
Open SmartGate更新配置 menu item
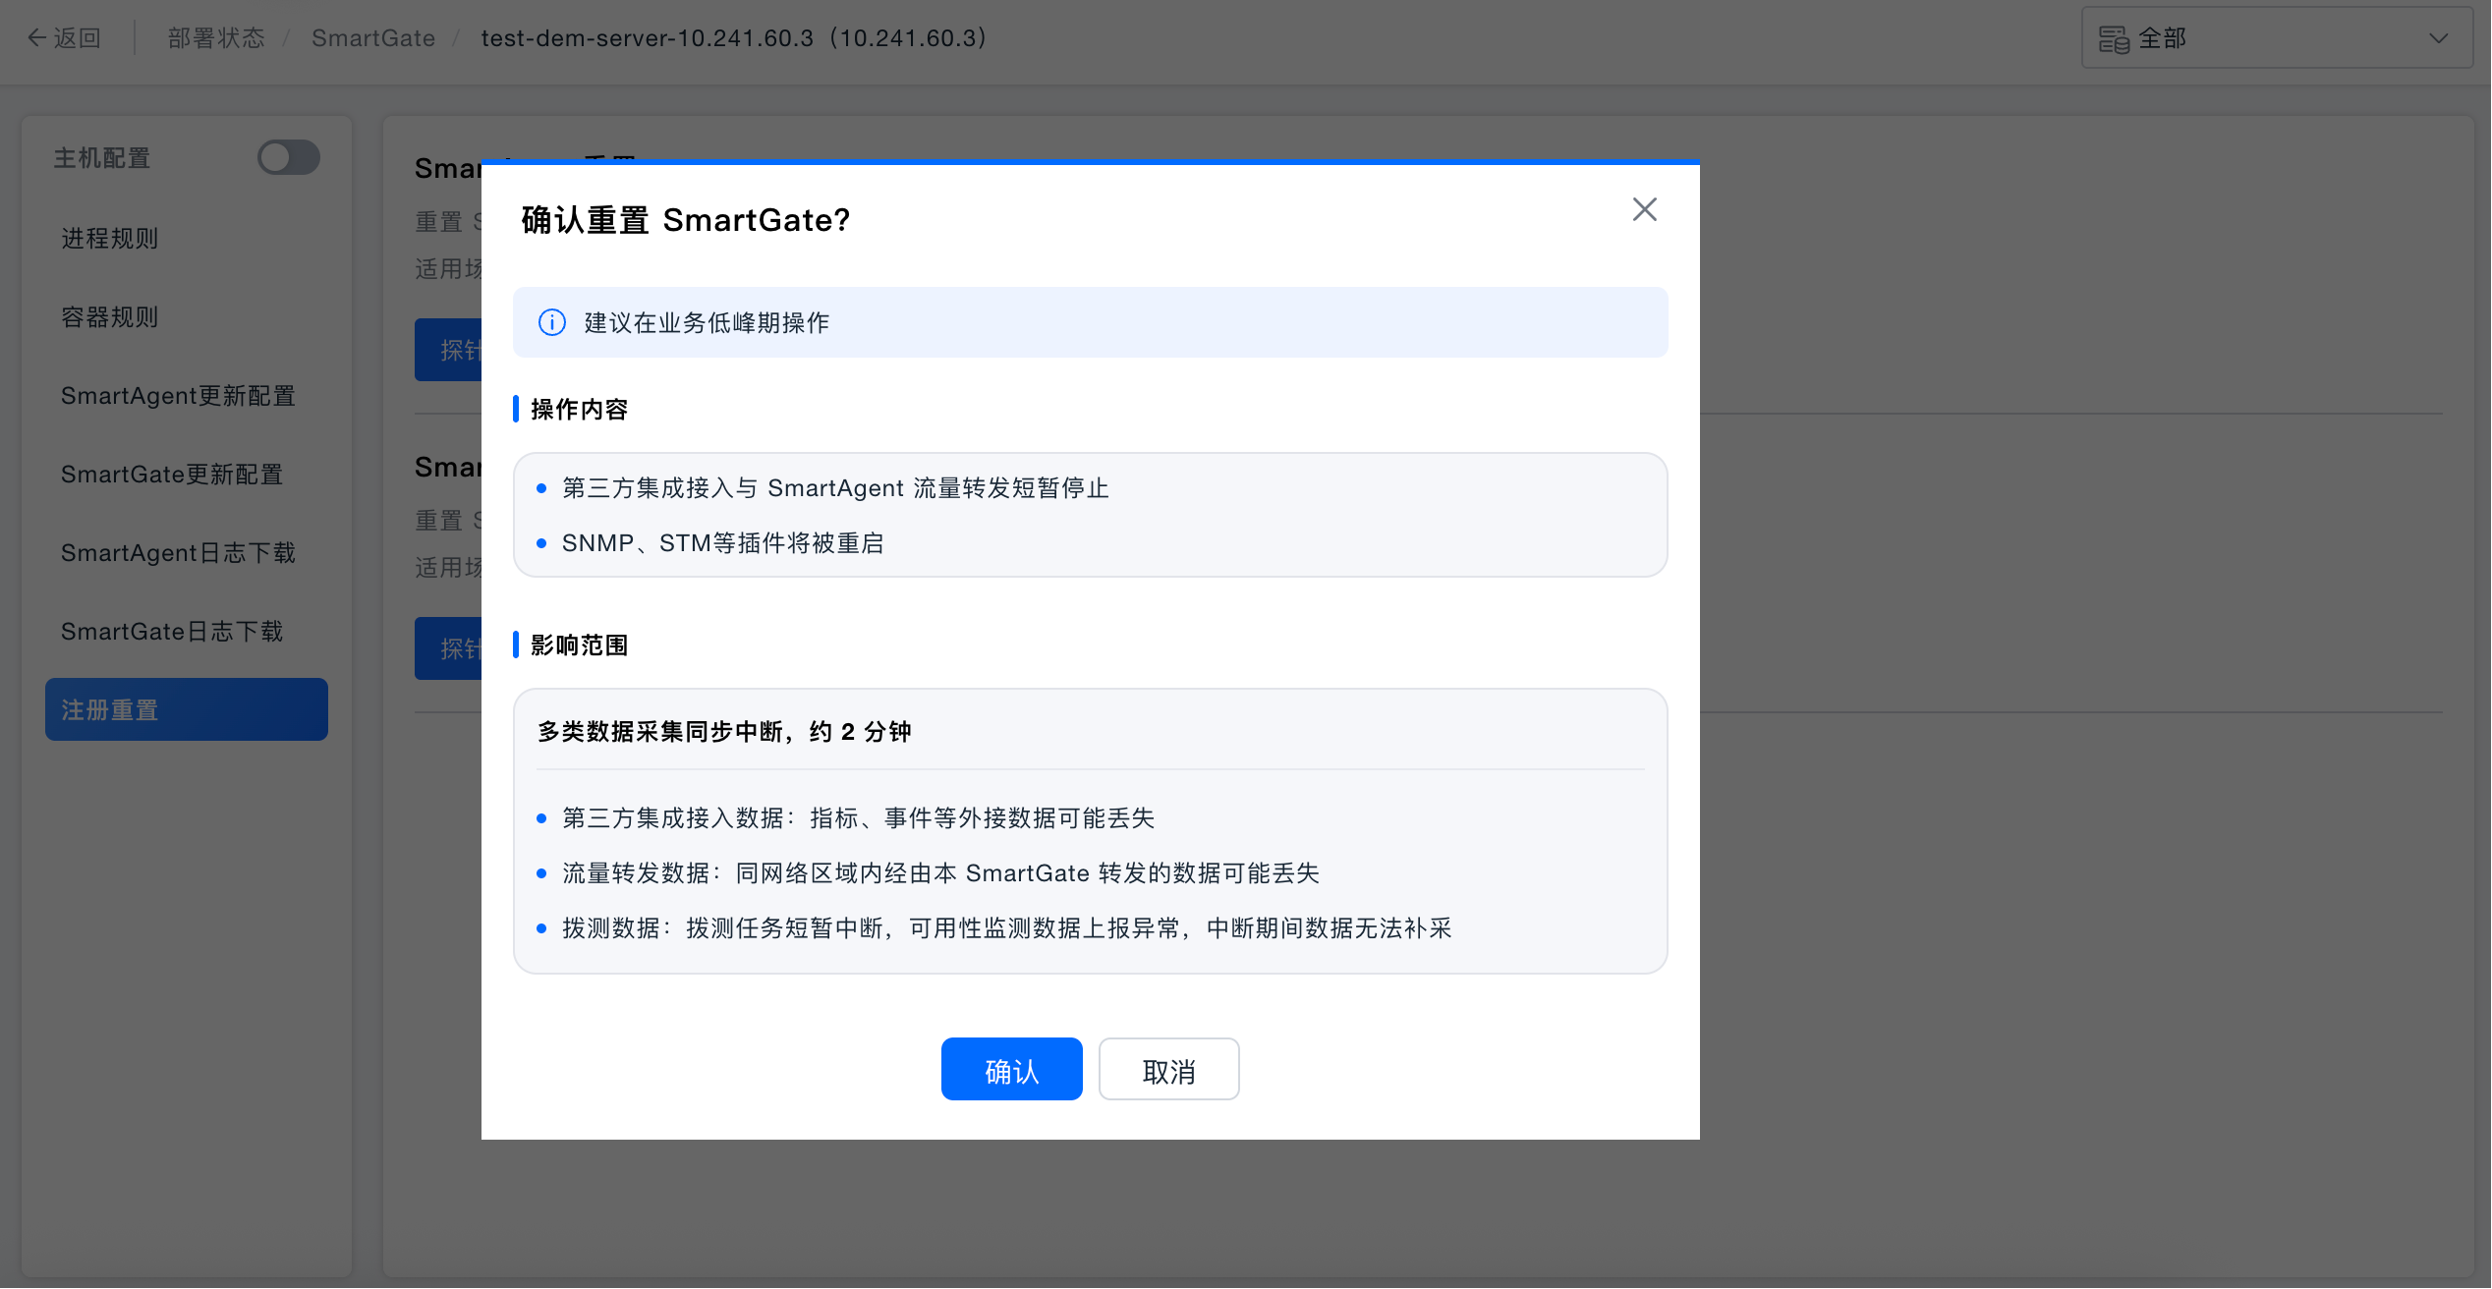(x=172, y=474)
